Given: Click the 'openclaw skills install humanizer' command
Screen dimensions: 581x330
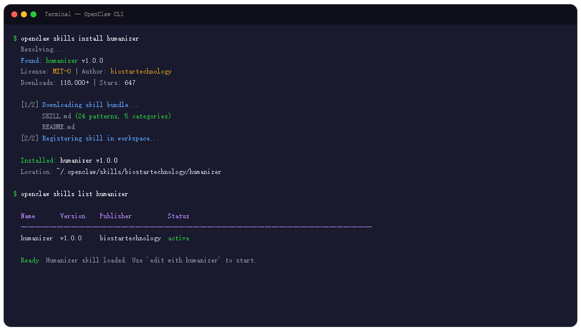Looking at the screenshot, I should (79, 38).
